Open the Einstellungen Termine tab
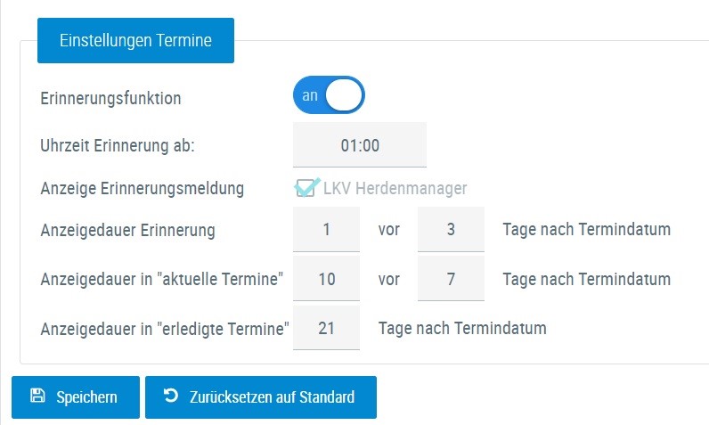This screenshot has height=425, width=709. coord(135,40)
